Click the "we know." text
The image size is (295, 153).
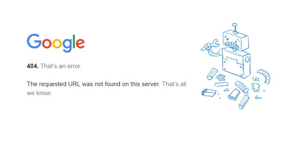(39, 93)
